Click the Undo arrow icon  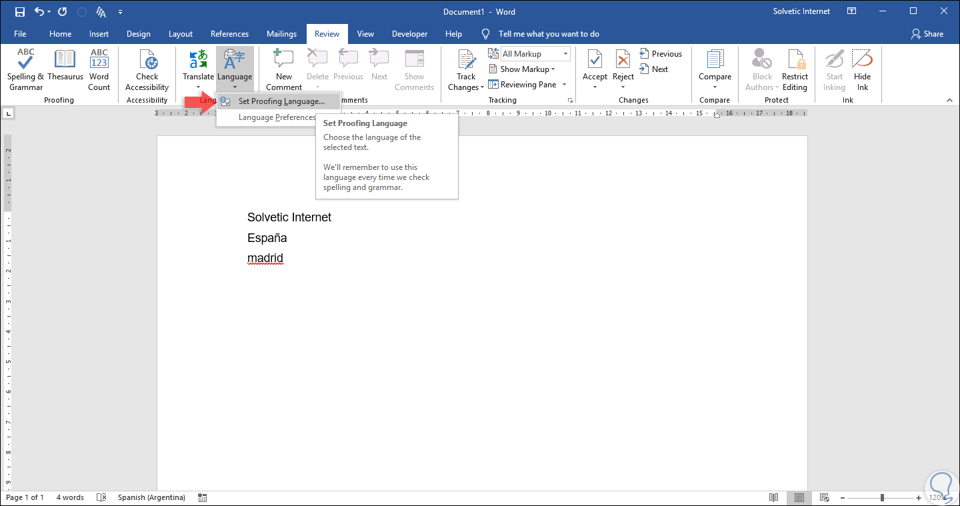[39, 12]
